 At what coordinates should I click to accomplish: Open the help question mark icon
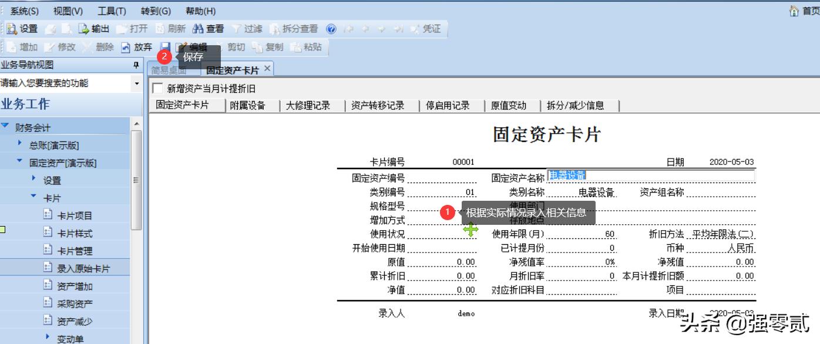pyautogui.click(x=331, y=28)
